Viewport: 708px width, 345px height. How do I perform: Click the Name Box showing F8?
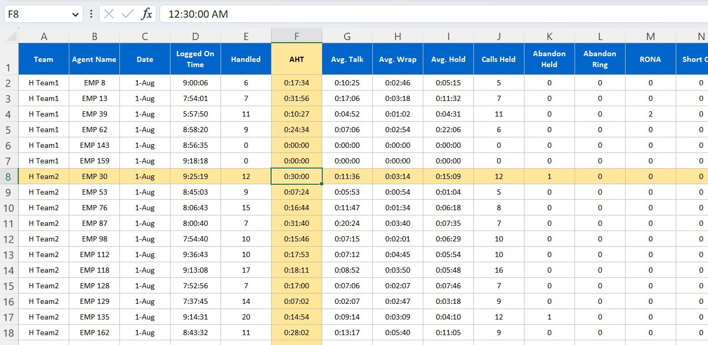point(36,14)
